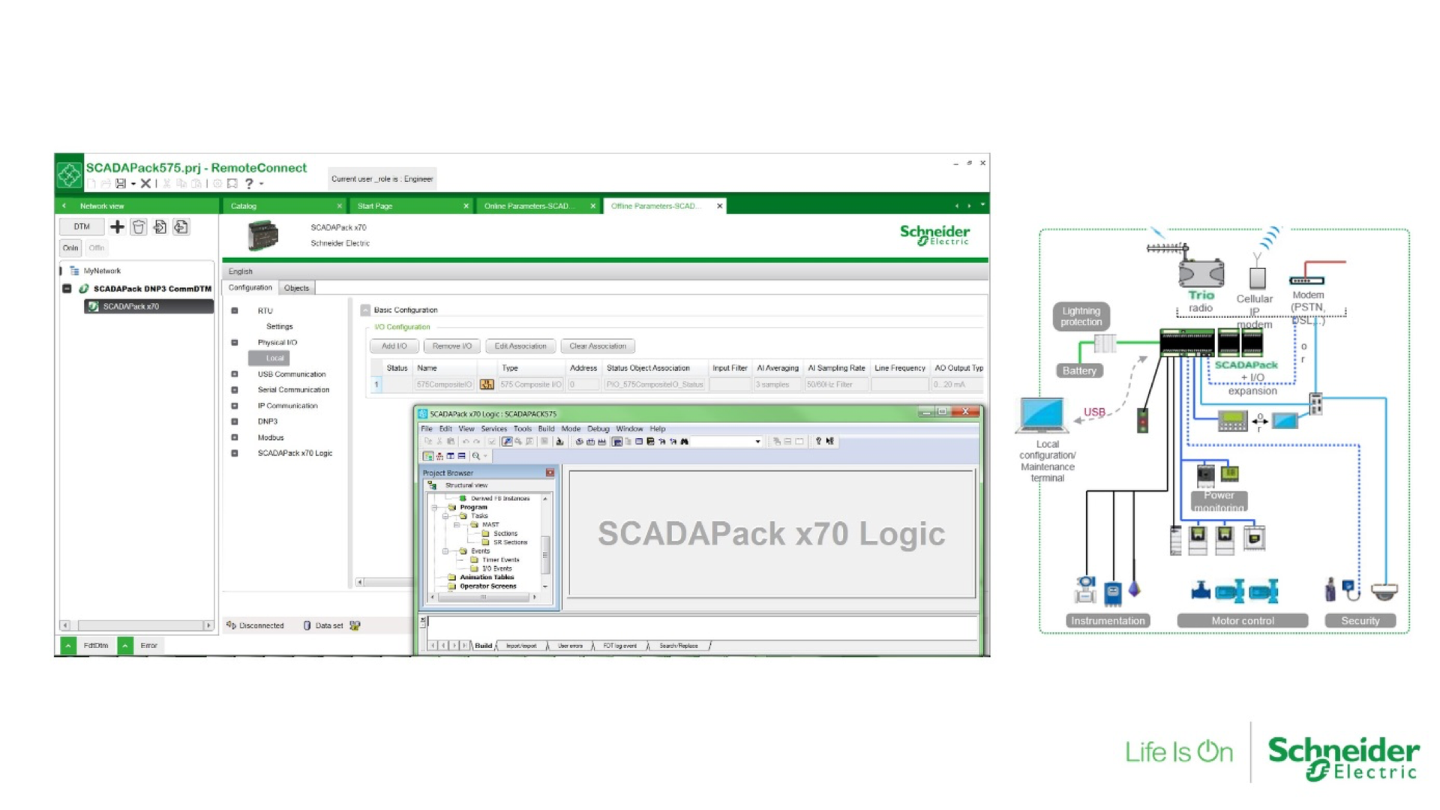Switch to the Objects tab
The image size is (1440, 810).
(296, 288)
